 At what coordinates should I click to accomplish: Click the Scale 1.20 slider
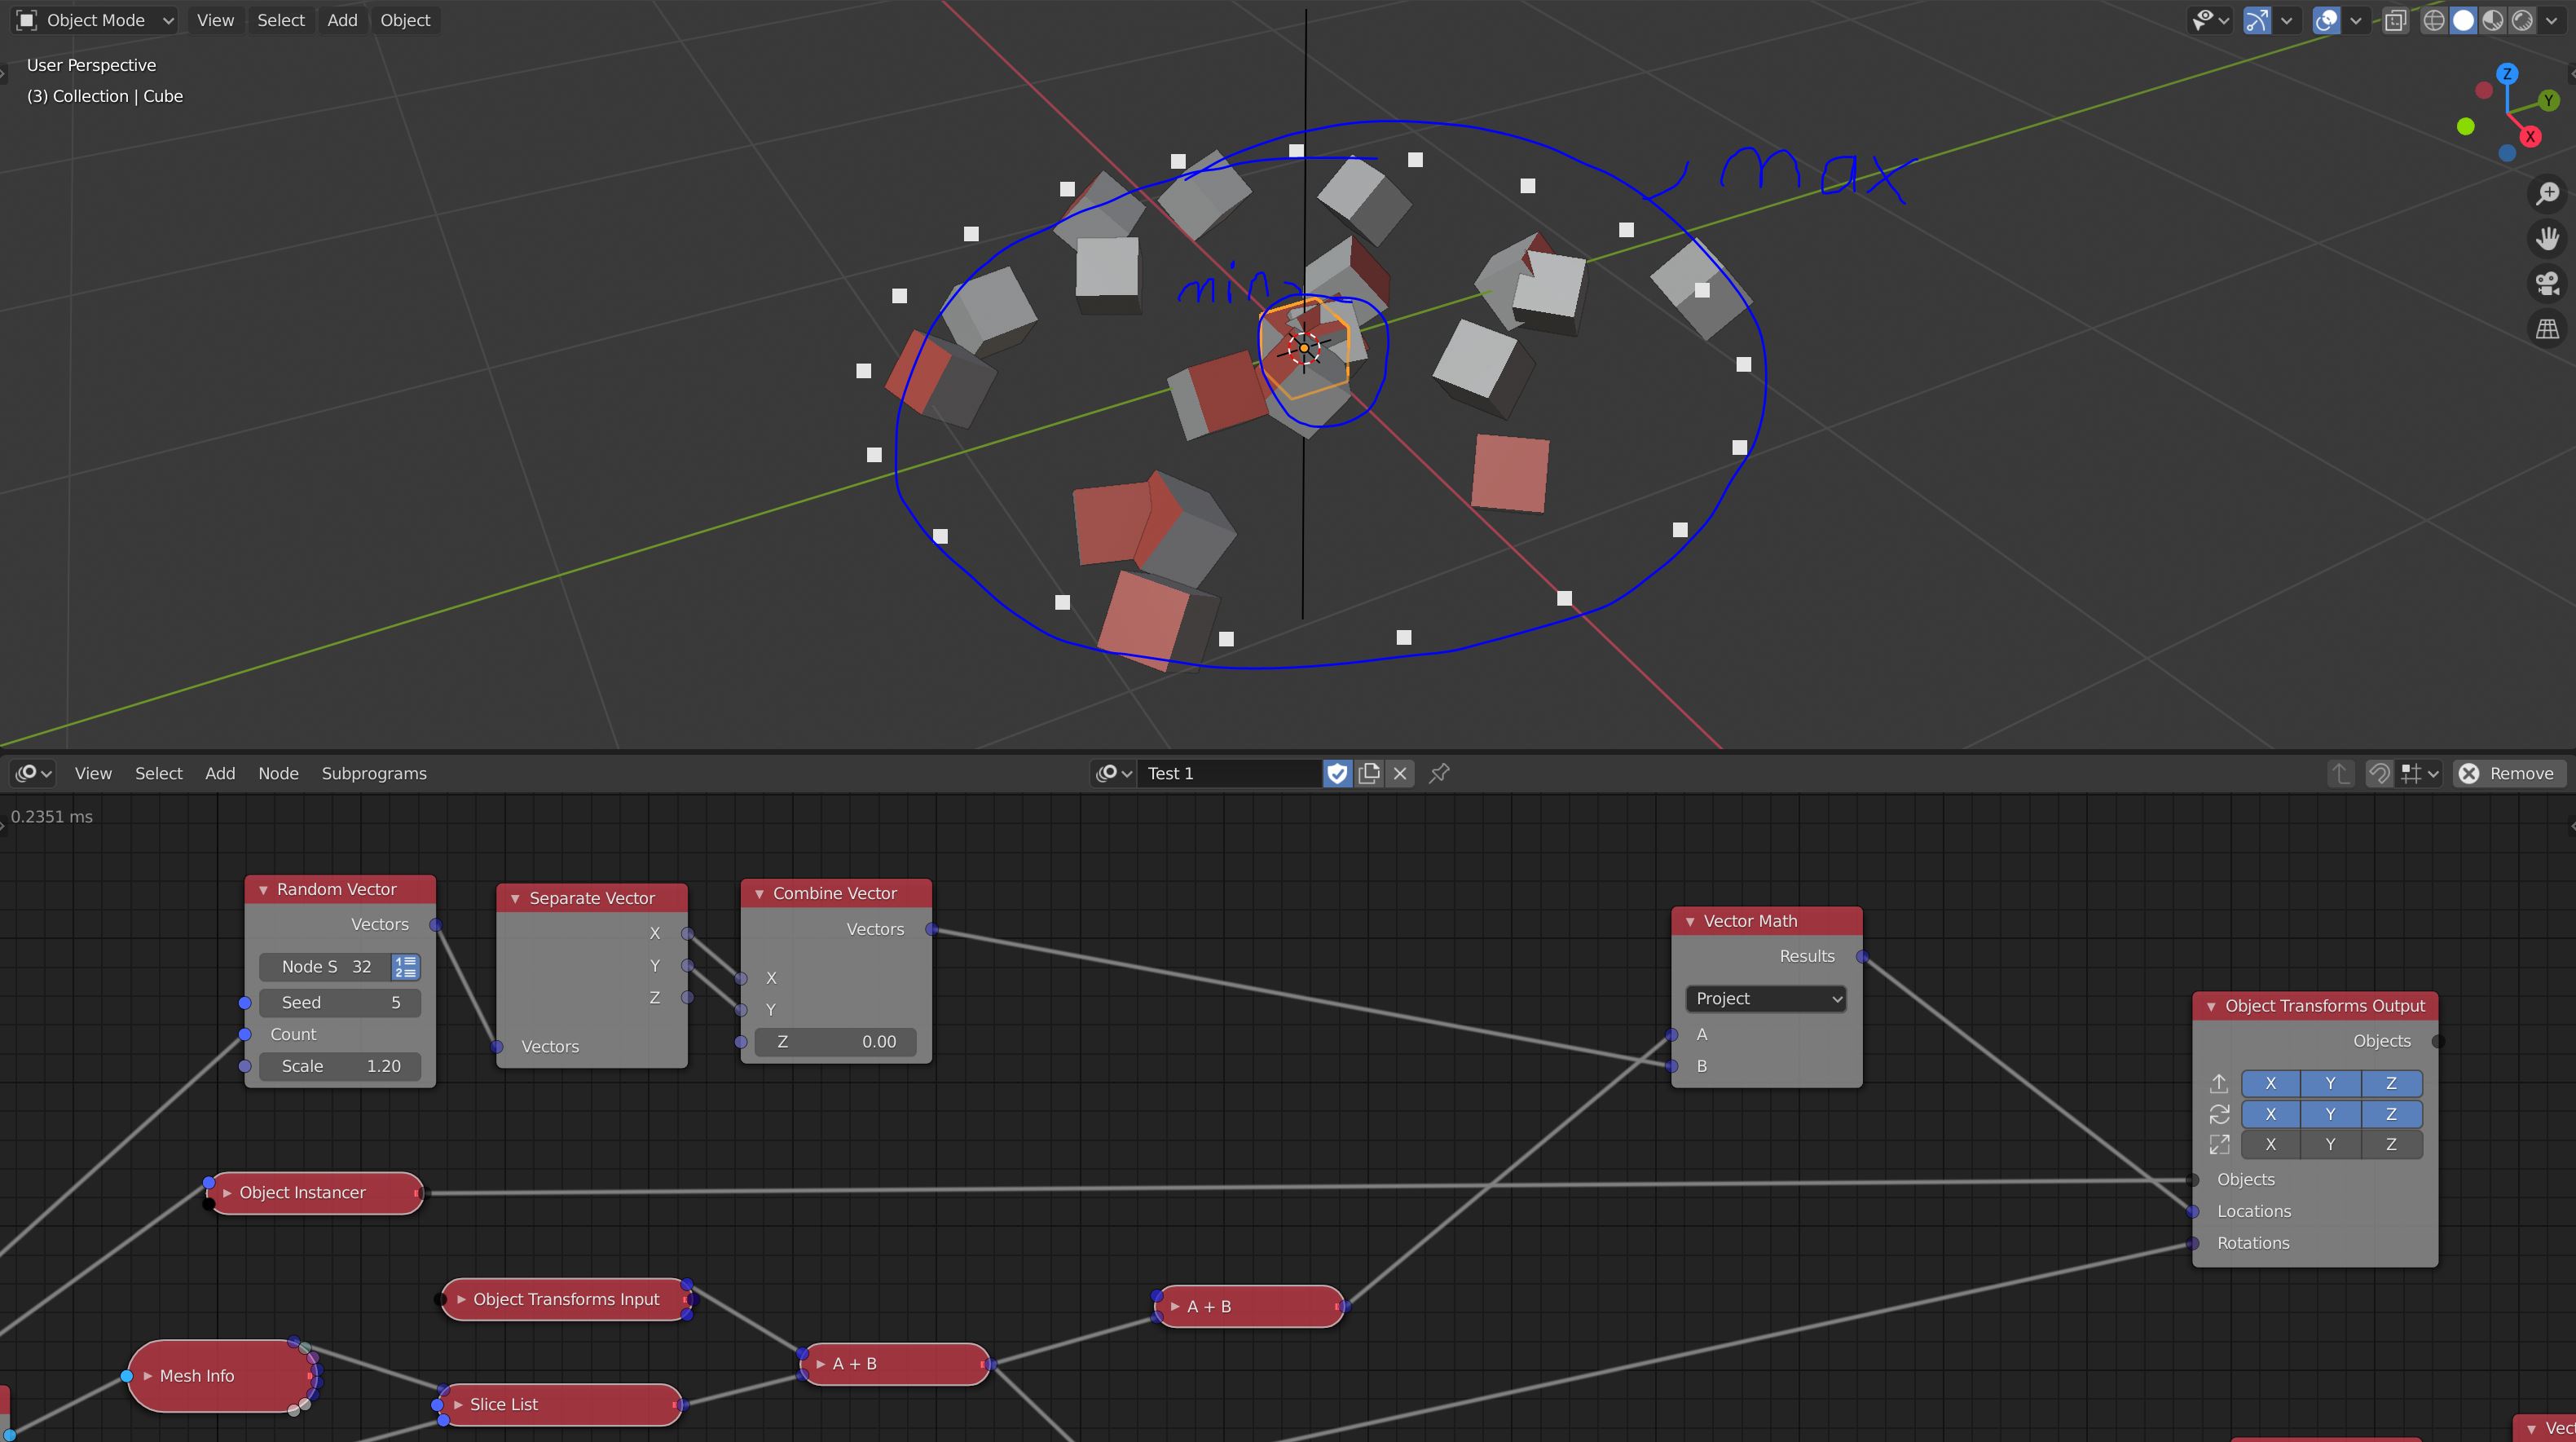click(340, 1066)
